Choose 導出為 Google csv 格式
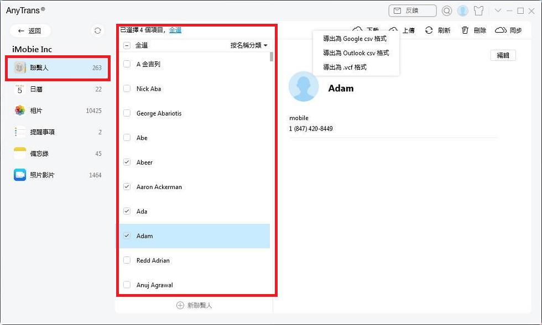542x325 pixels. pyautogui.click(x=355, y=39)
